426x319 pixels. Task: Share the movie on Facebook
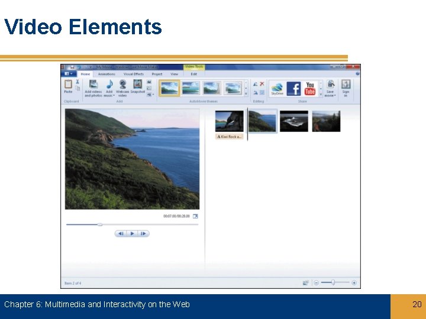point(293,89)
